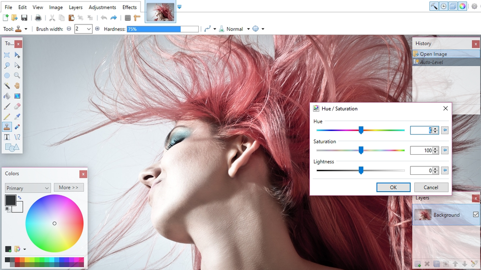Confirm Hue / Saturation with OK
Viewport: 481px width, 270px height.
pyautogui.click(x=393, y=187)
